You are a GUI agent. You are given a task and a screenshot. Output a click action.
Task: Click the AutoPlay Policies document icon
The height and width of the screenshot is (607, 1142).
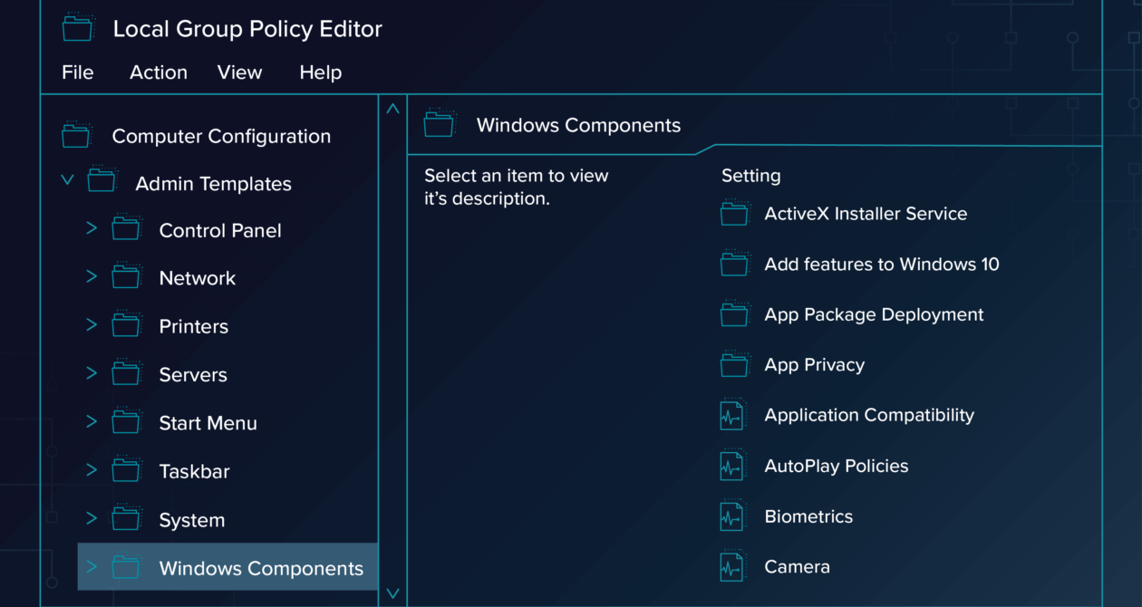731,466
